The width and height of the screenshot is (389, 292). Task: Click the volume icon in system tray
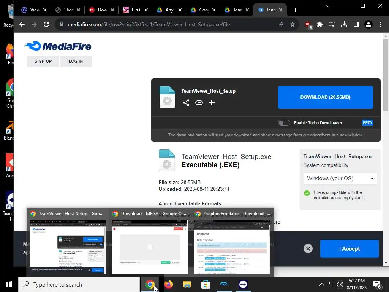(x=340, y=284)
